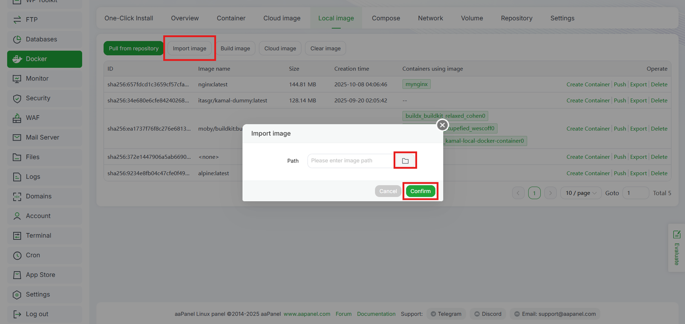
Task: Click the Import image button
Action: click(x=189, y=48)
